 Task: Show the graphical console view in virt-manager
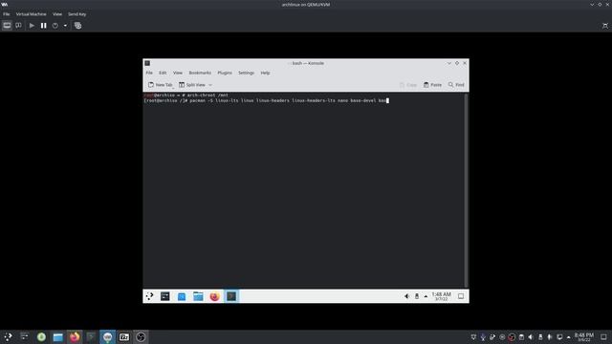pos(7,26)
